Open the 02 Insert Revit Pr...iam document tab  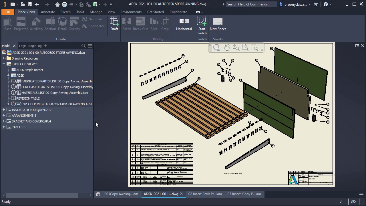click(205, 194)
